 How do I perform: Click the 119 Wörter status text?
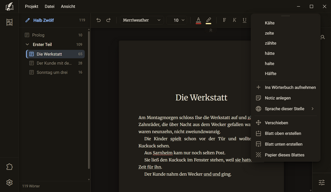pyautogui.click(x=31, y=186)
